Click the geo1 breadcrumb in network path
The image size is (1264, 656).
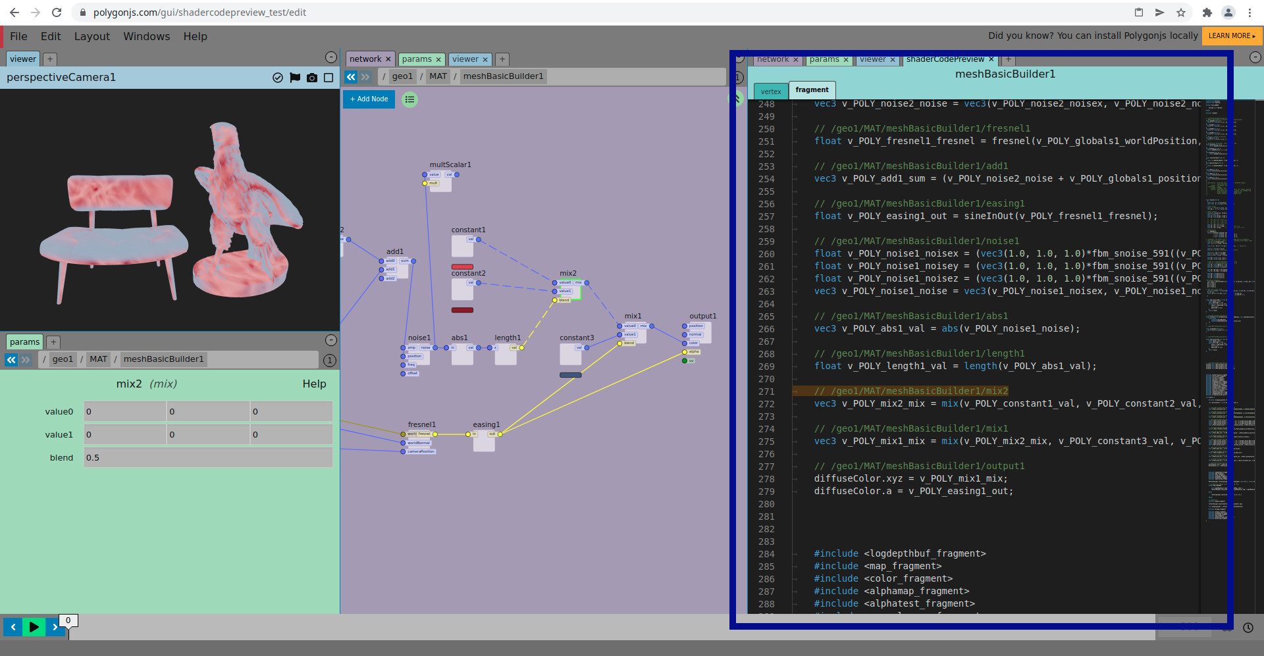pyautogui.click(x=402, y=76)
